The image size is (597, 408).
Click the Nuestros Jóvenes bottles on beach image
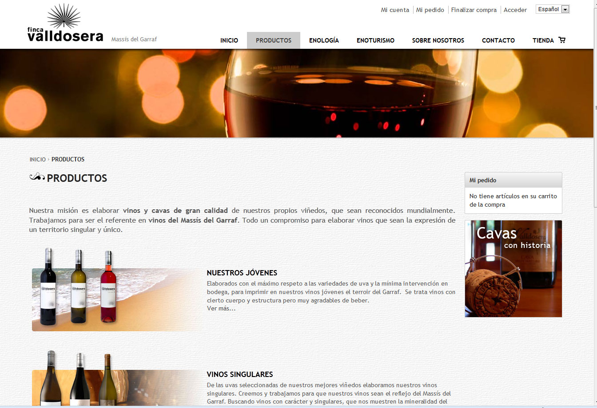pyautogui.click(x=115, y=290)
